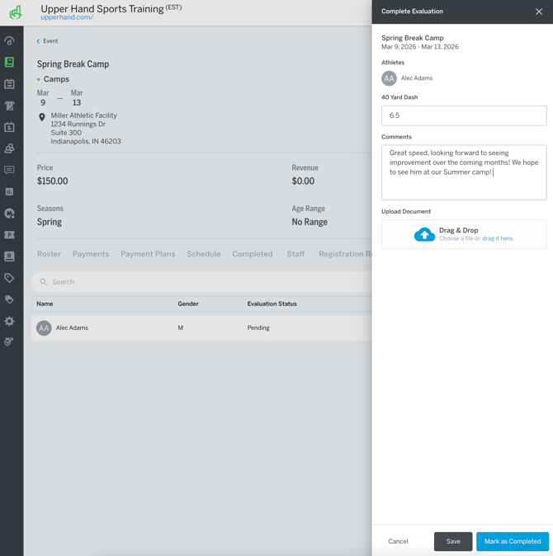Open the settings gear icon in sidebar

click(9, 321)
